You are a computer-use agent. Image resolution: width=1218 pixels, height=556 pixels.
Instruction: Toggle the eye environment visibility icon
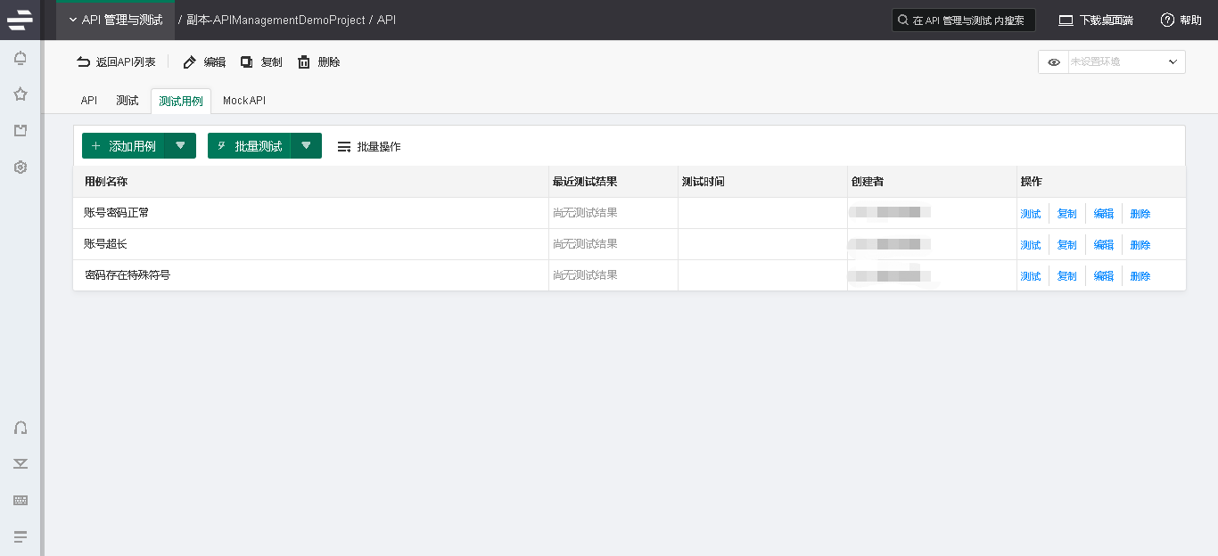(x=1054, y=62)
